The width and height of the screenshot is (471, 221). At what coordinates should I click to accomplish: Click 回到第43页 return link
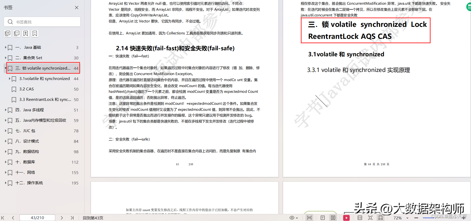(93, 218)
